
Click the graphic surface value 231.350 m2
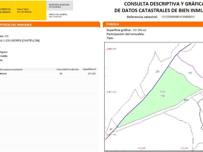[x=140, y=30]
